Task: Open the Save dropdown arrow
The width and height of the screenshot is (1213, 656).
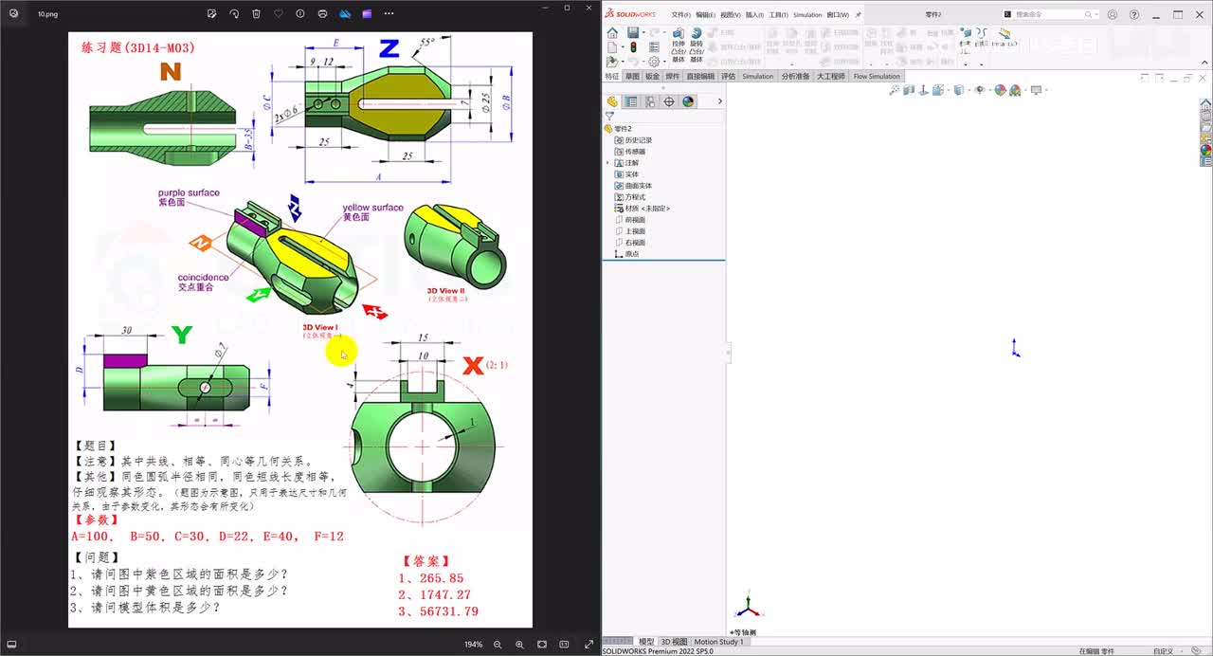Action: [643, 33]
